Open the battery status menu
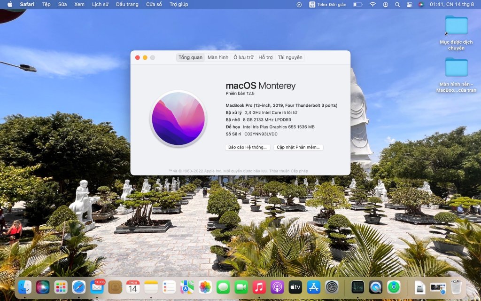Viewport: 481px width, 301px height. (357, 4)
